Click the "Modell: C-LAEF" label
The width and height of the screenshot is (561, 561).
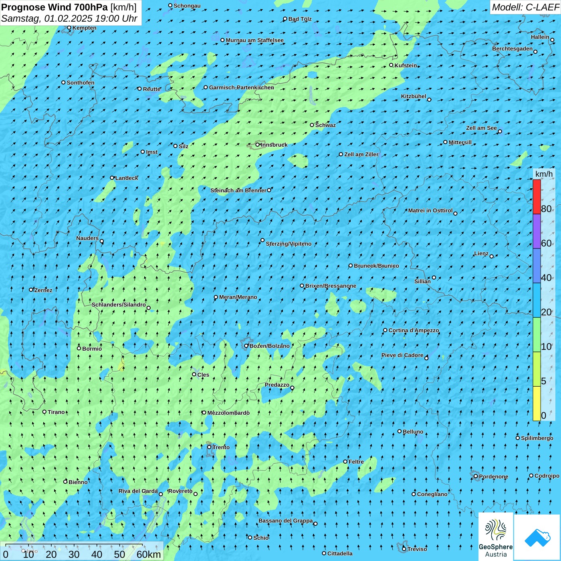[x=525, y=7]
